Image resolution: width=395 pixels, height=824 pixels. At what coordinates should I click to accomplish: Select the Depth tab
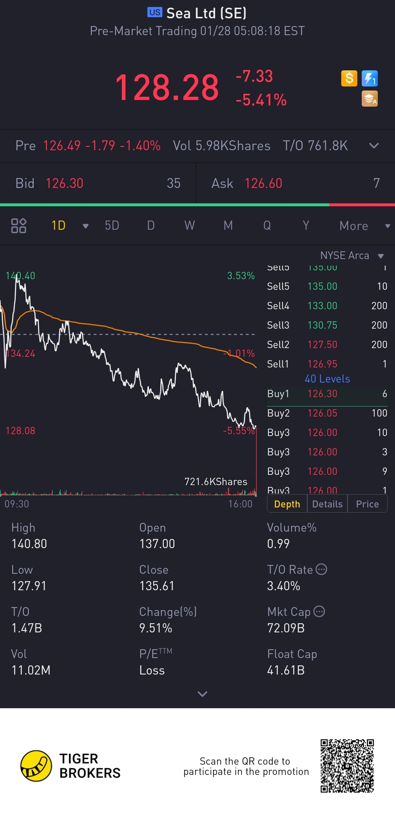pyautogui.click(x=287, y=504)
